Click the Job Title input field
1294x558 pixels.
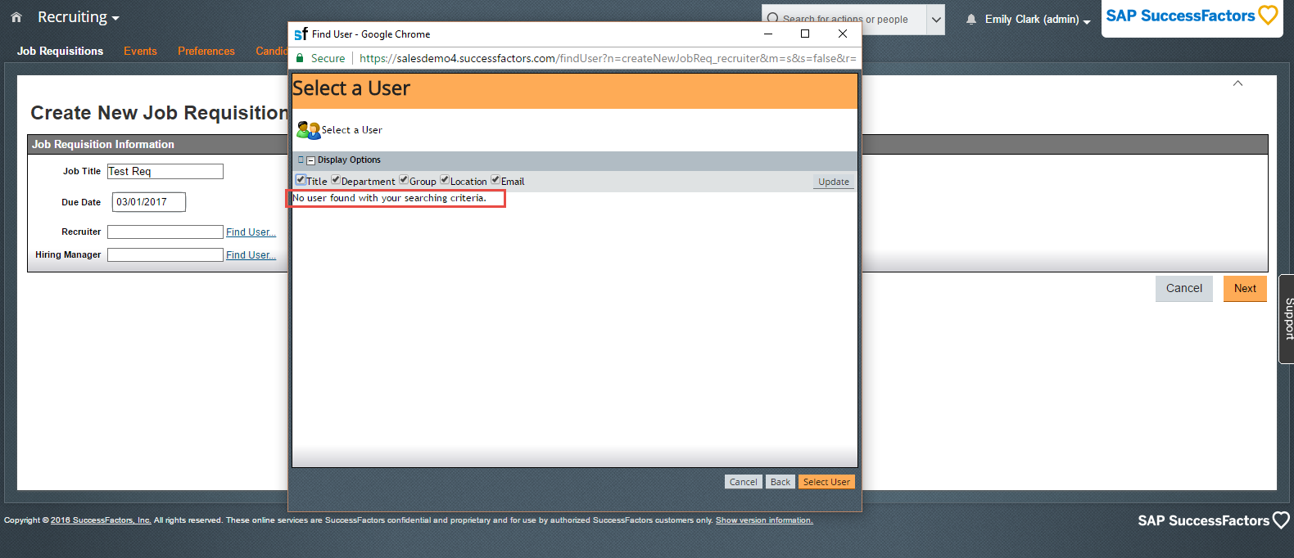click(165, 171)
